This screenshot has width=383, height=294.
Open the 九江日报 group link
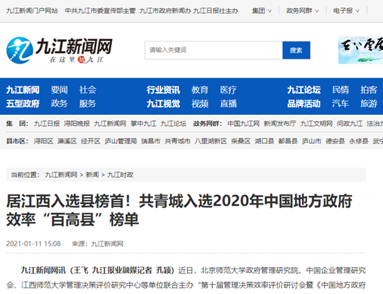tap(46, 124)
